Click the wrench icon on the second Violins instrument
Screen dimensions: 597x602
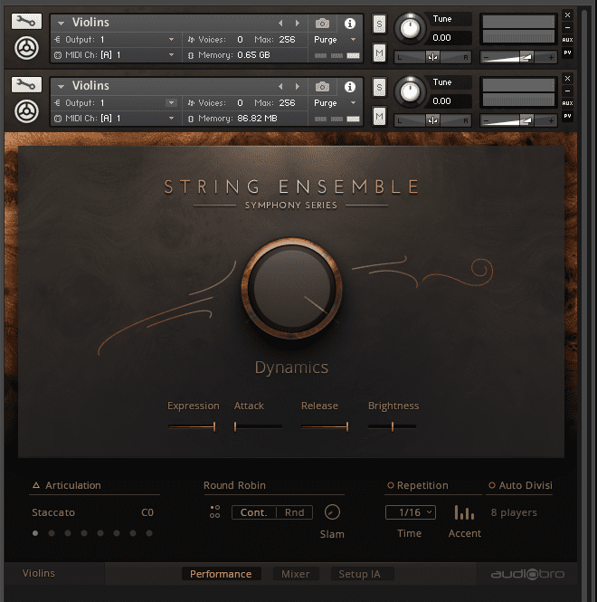(x=26, y=85)
